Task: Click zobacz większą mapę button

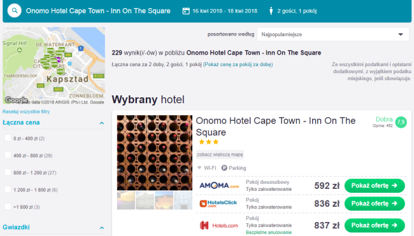Action: [x=220, y=155]
